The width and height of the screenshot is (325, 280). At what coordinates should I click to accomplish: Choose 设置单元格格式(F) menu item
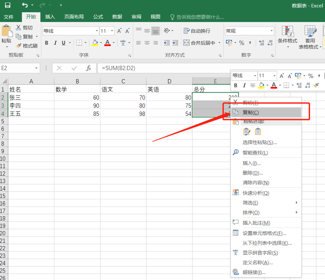point(266,233)
